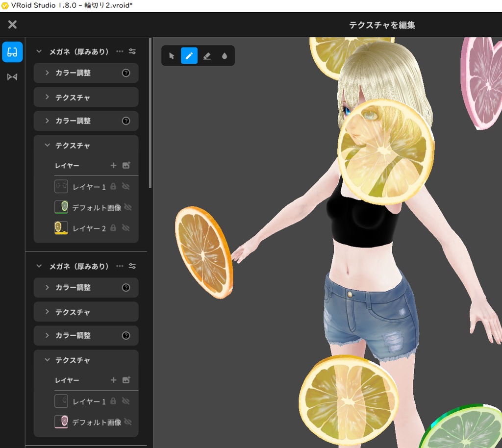The height and width of the screenshot is (448, 502).
Task: Add a new layer in the second レイヤー list
Action: click(113, 380)
